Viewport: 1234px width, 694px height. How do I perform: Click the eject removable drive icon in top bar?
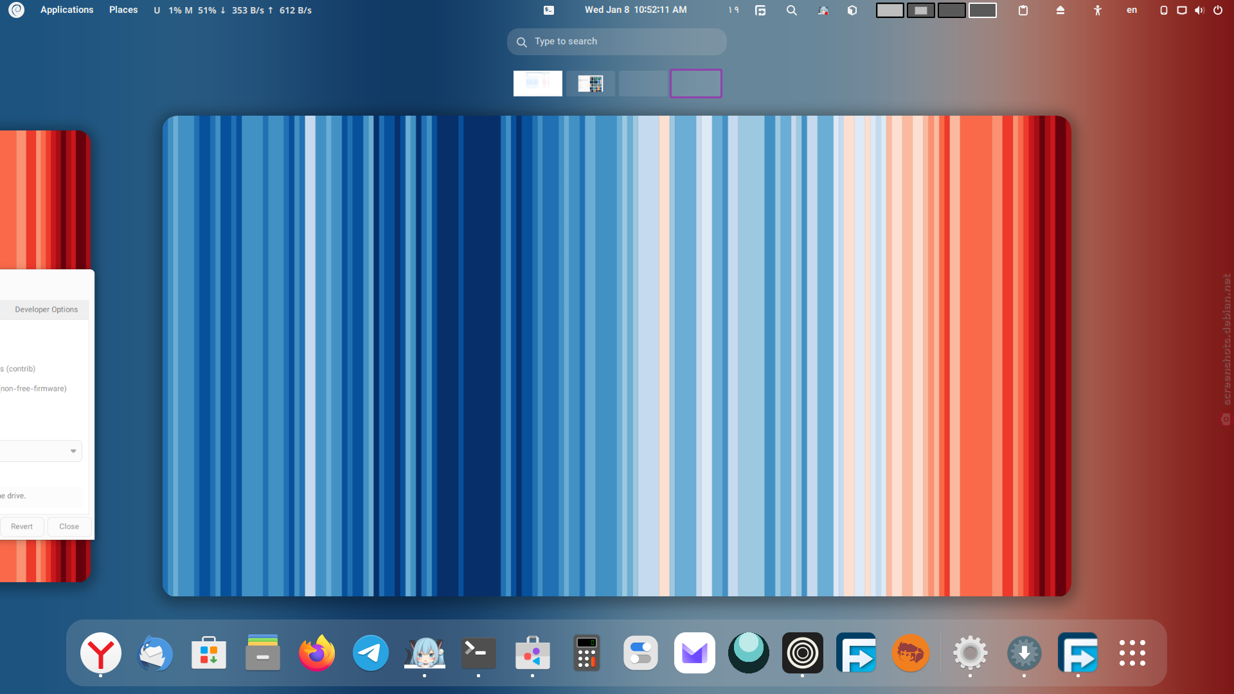point(1060,10)
